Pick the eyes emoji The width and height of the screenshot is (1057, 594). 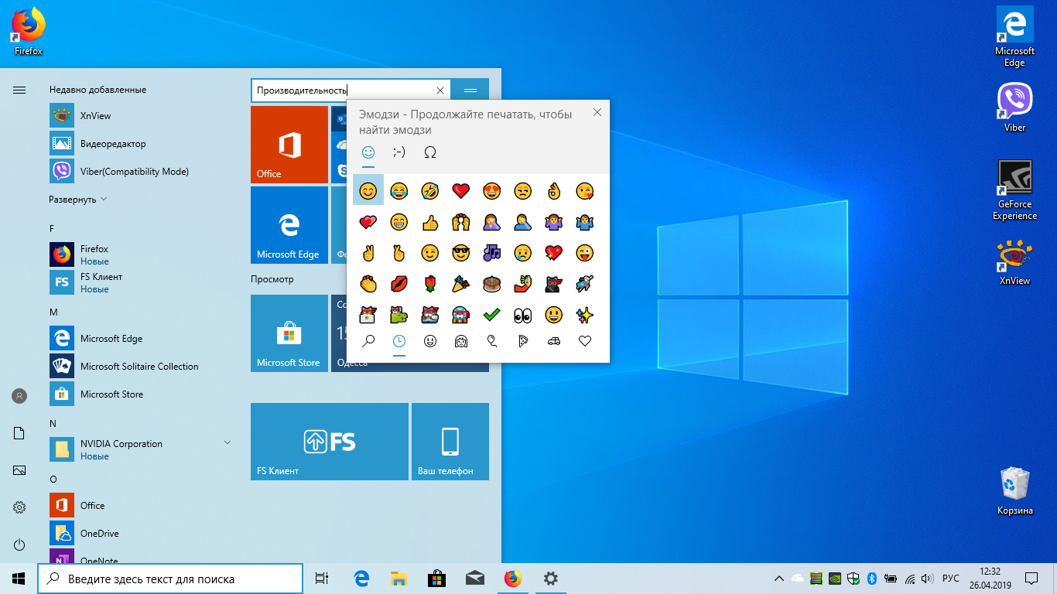point(523,315)
